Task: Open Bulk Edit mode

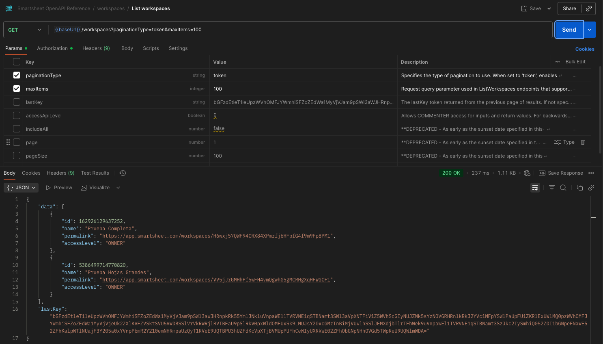Action: tap(575, 62)
